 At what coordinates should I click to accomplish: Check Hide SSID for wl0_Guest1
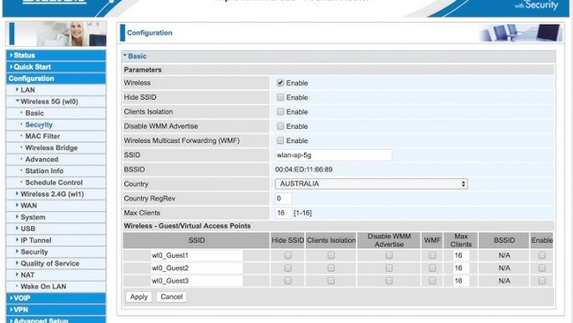[x=288, y=255]
